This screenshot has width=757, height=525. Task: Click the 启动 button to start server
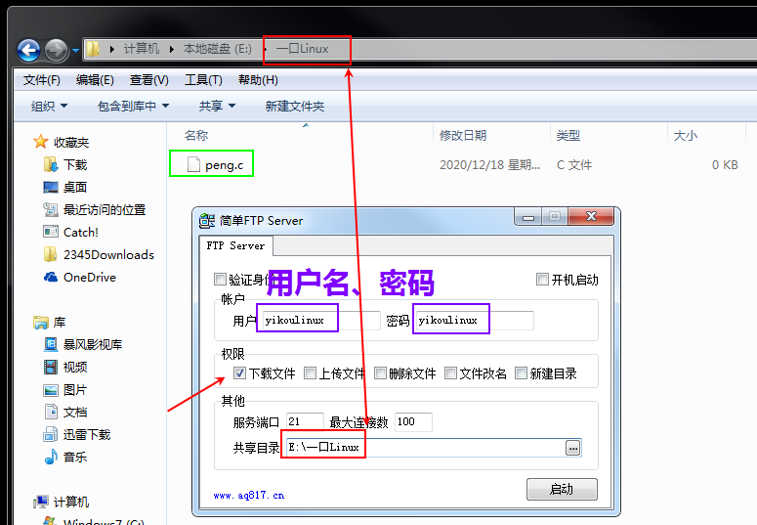click(562, 489)
